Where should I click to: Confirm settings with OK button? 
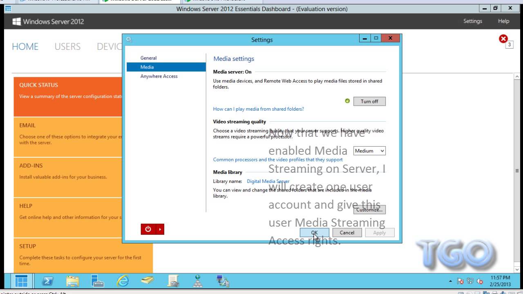(314, 233)
